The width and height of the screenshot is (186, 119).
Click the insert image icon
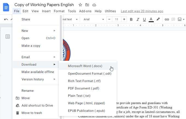pyautogui.click(x=179, y=19)
